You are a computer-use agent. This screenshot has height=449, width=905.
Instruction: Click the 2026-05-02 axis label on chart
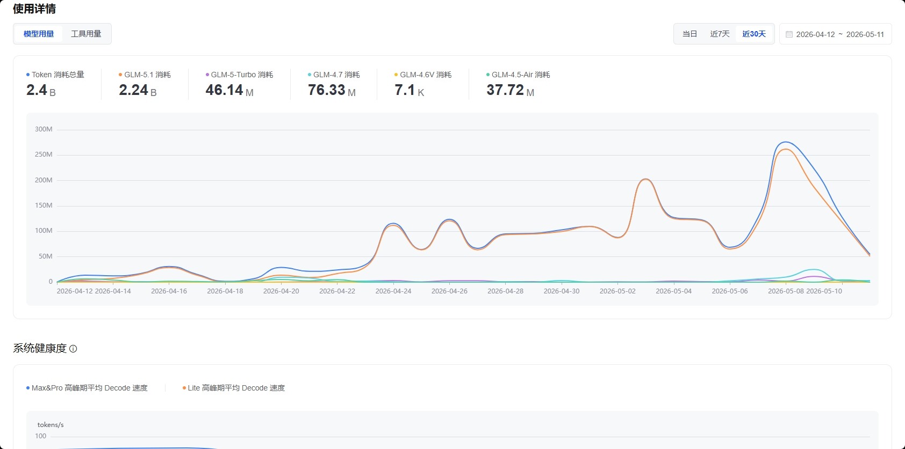tap(617, 291)
